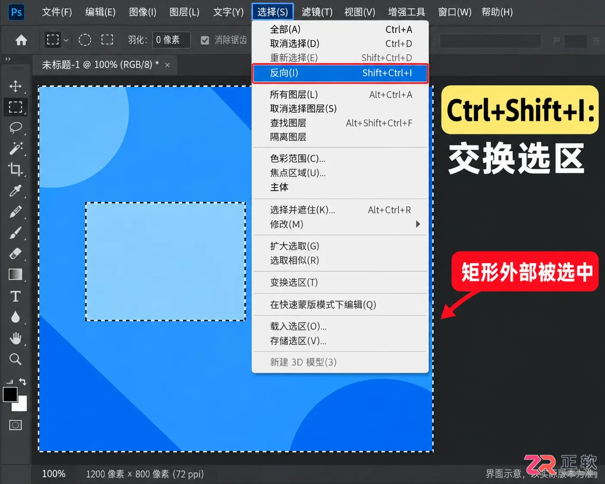Select the Pencil tool

(x=16, y=212)
